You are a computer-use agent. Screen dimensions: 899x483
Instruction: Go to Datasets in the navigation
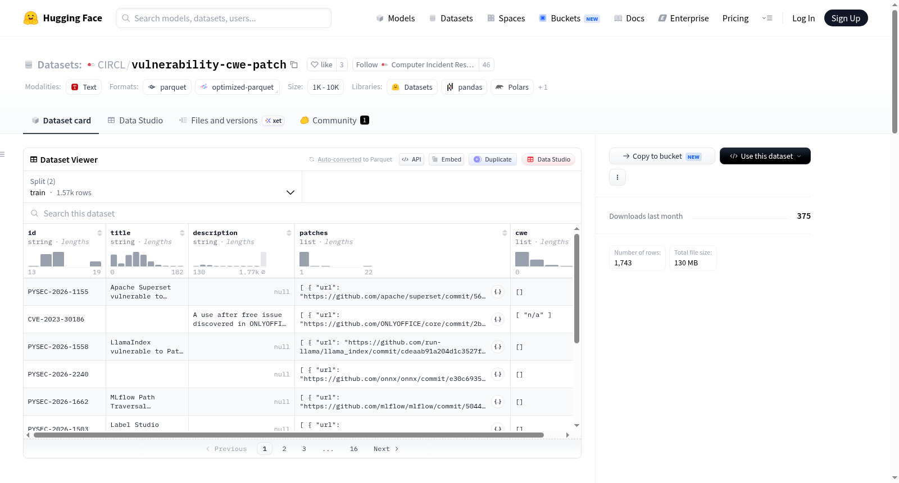[451, 18]
